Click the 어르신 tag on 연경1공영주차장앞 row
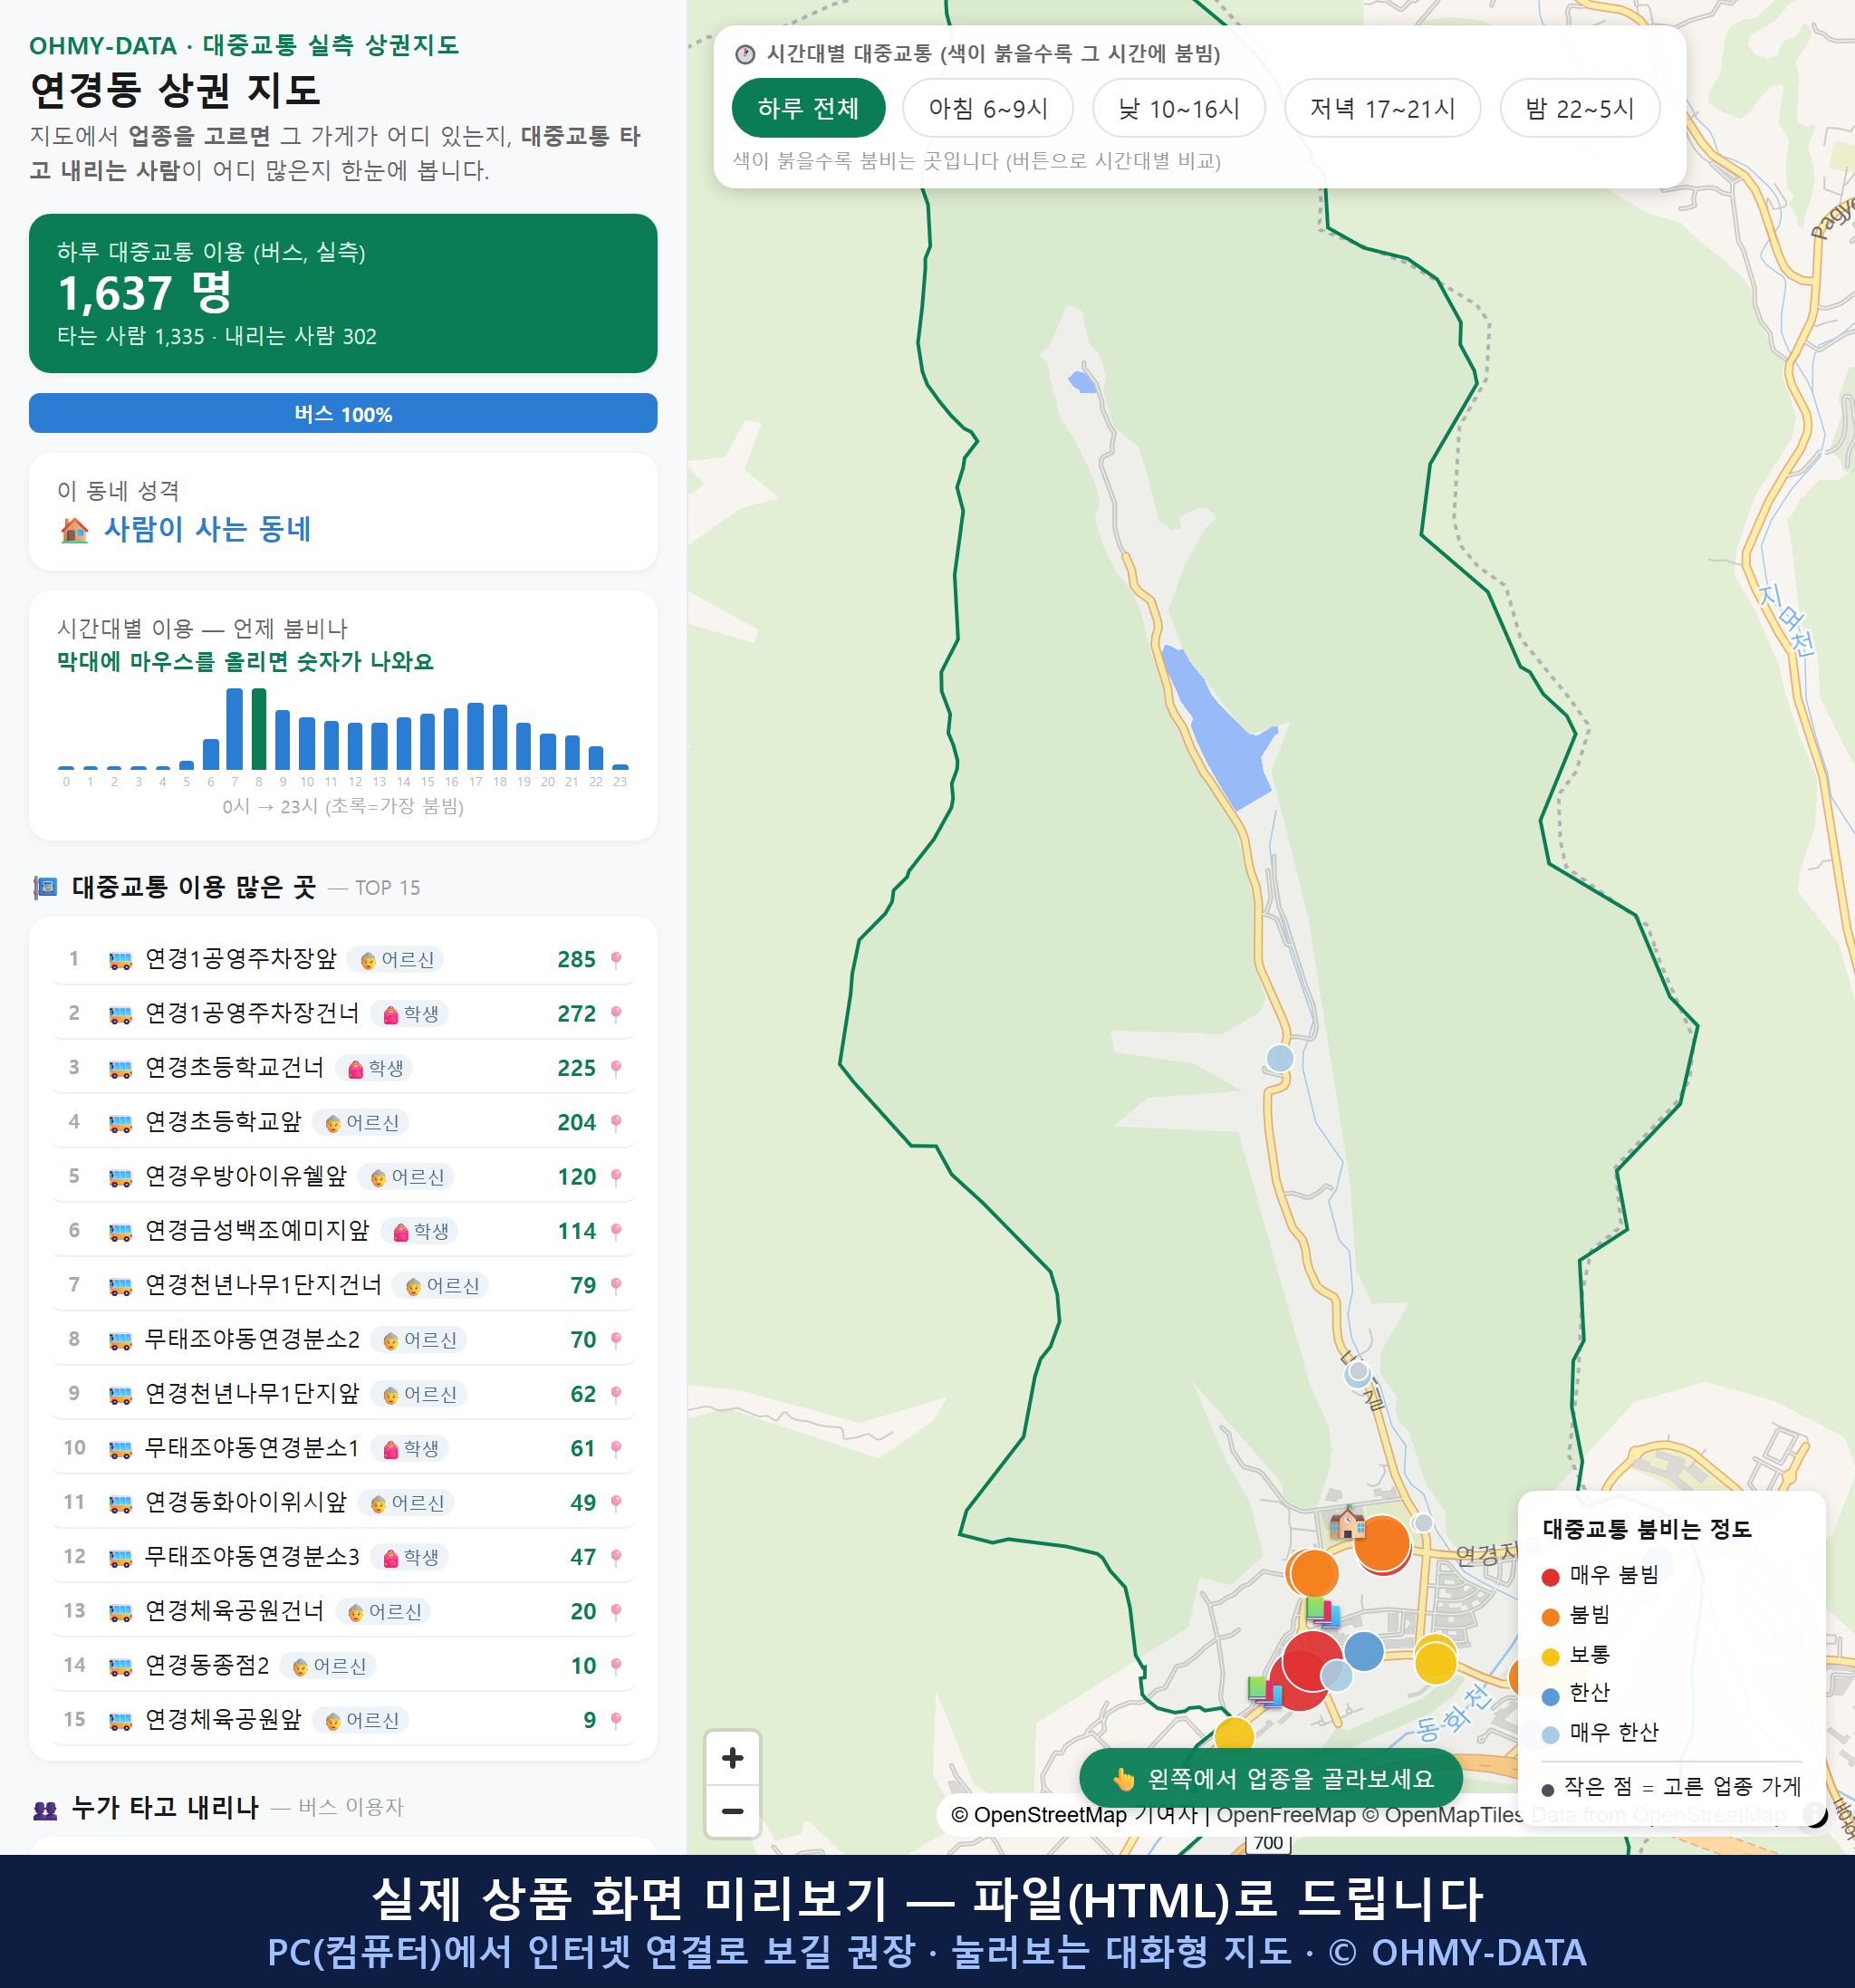The image size is (1855, 1988). click(395, 960)
